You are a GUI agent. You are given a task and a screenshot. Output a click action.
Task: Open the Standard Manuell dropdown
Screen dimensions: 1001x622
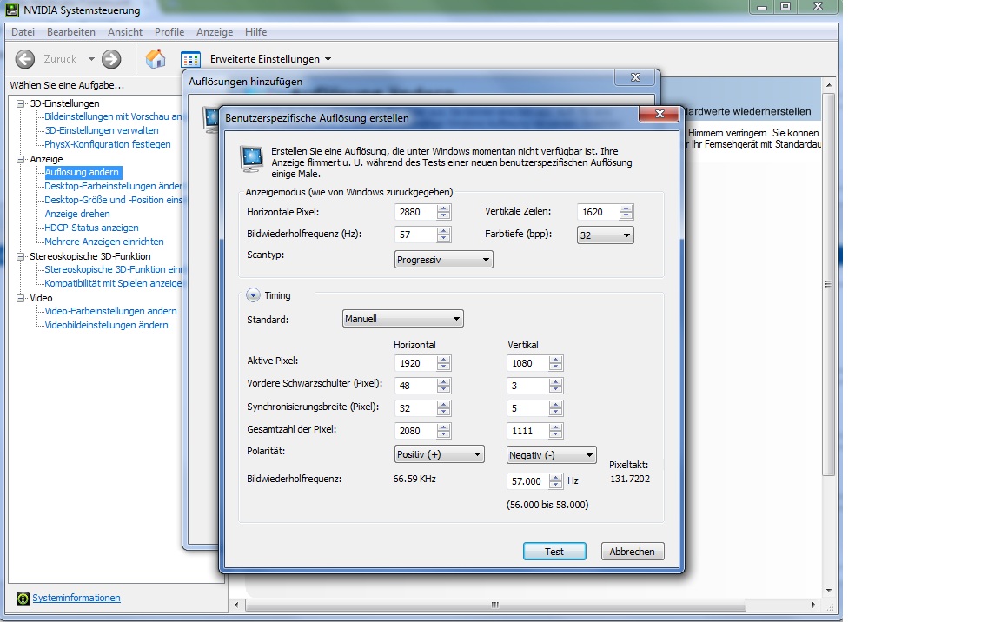click(x=403, y=318)
